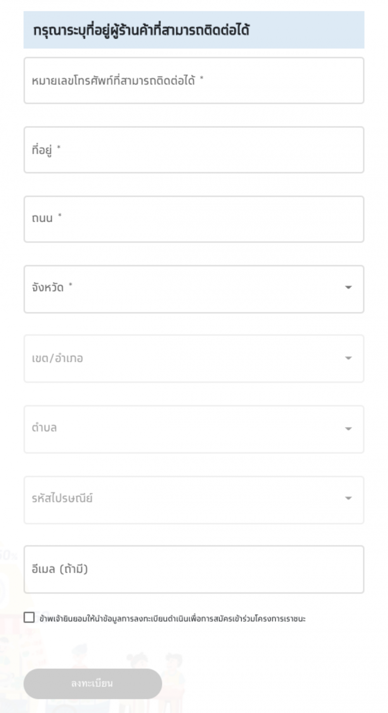Focus the ที่อยู่ address input field
Viewport: 388px width, 713px height.
194,150
